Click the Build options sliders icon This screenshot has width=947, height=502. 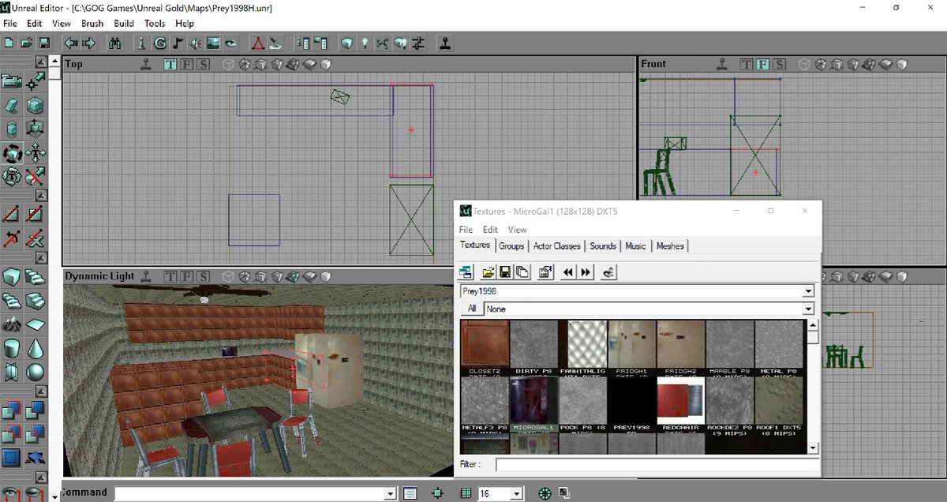[419, 43]
